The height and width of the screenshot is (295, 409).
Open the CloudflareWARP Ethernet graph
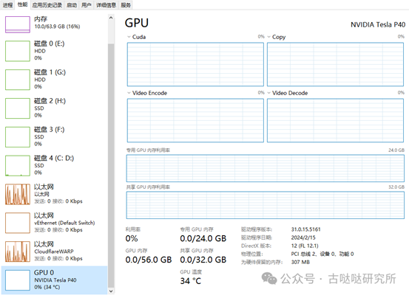(x=18, y=251)
